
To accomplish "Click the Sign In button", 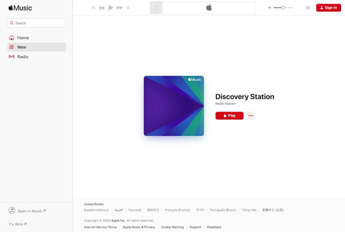I will point(329,8).
